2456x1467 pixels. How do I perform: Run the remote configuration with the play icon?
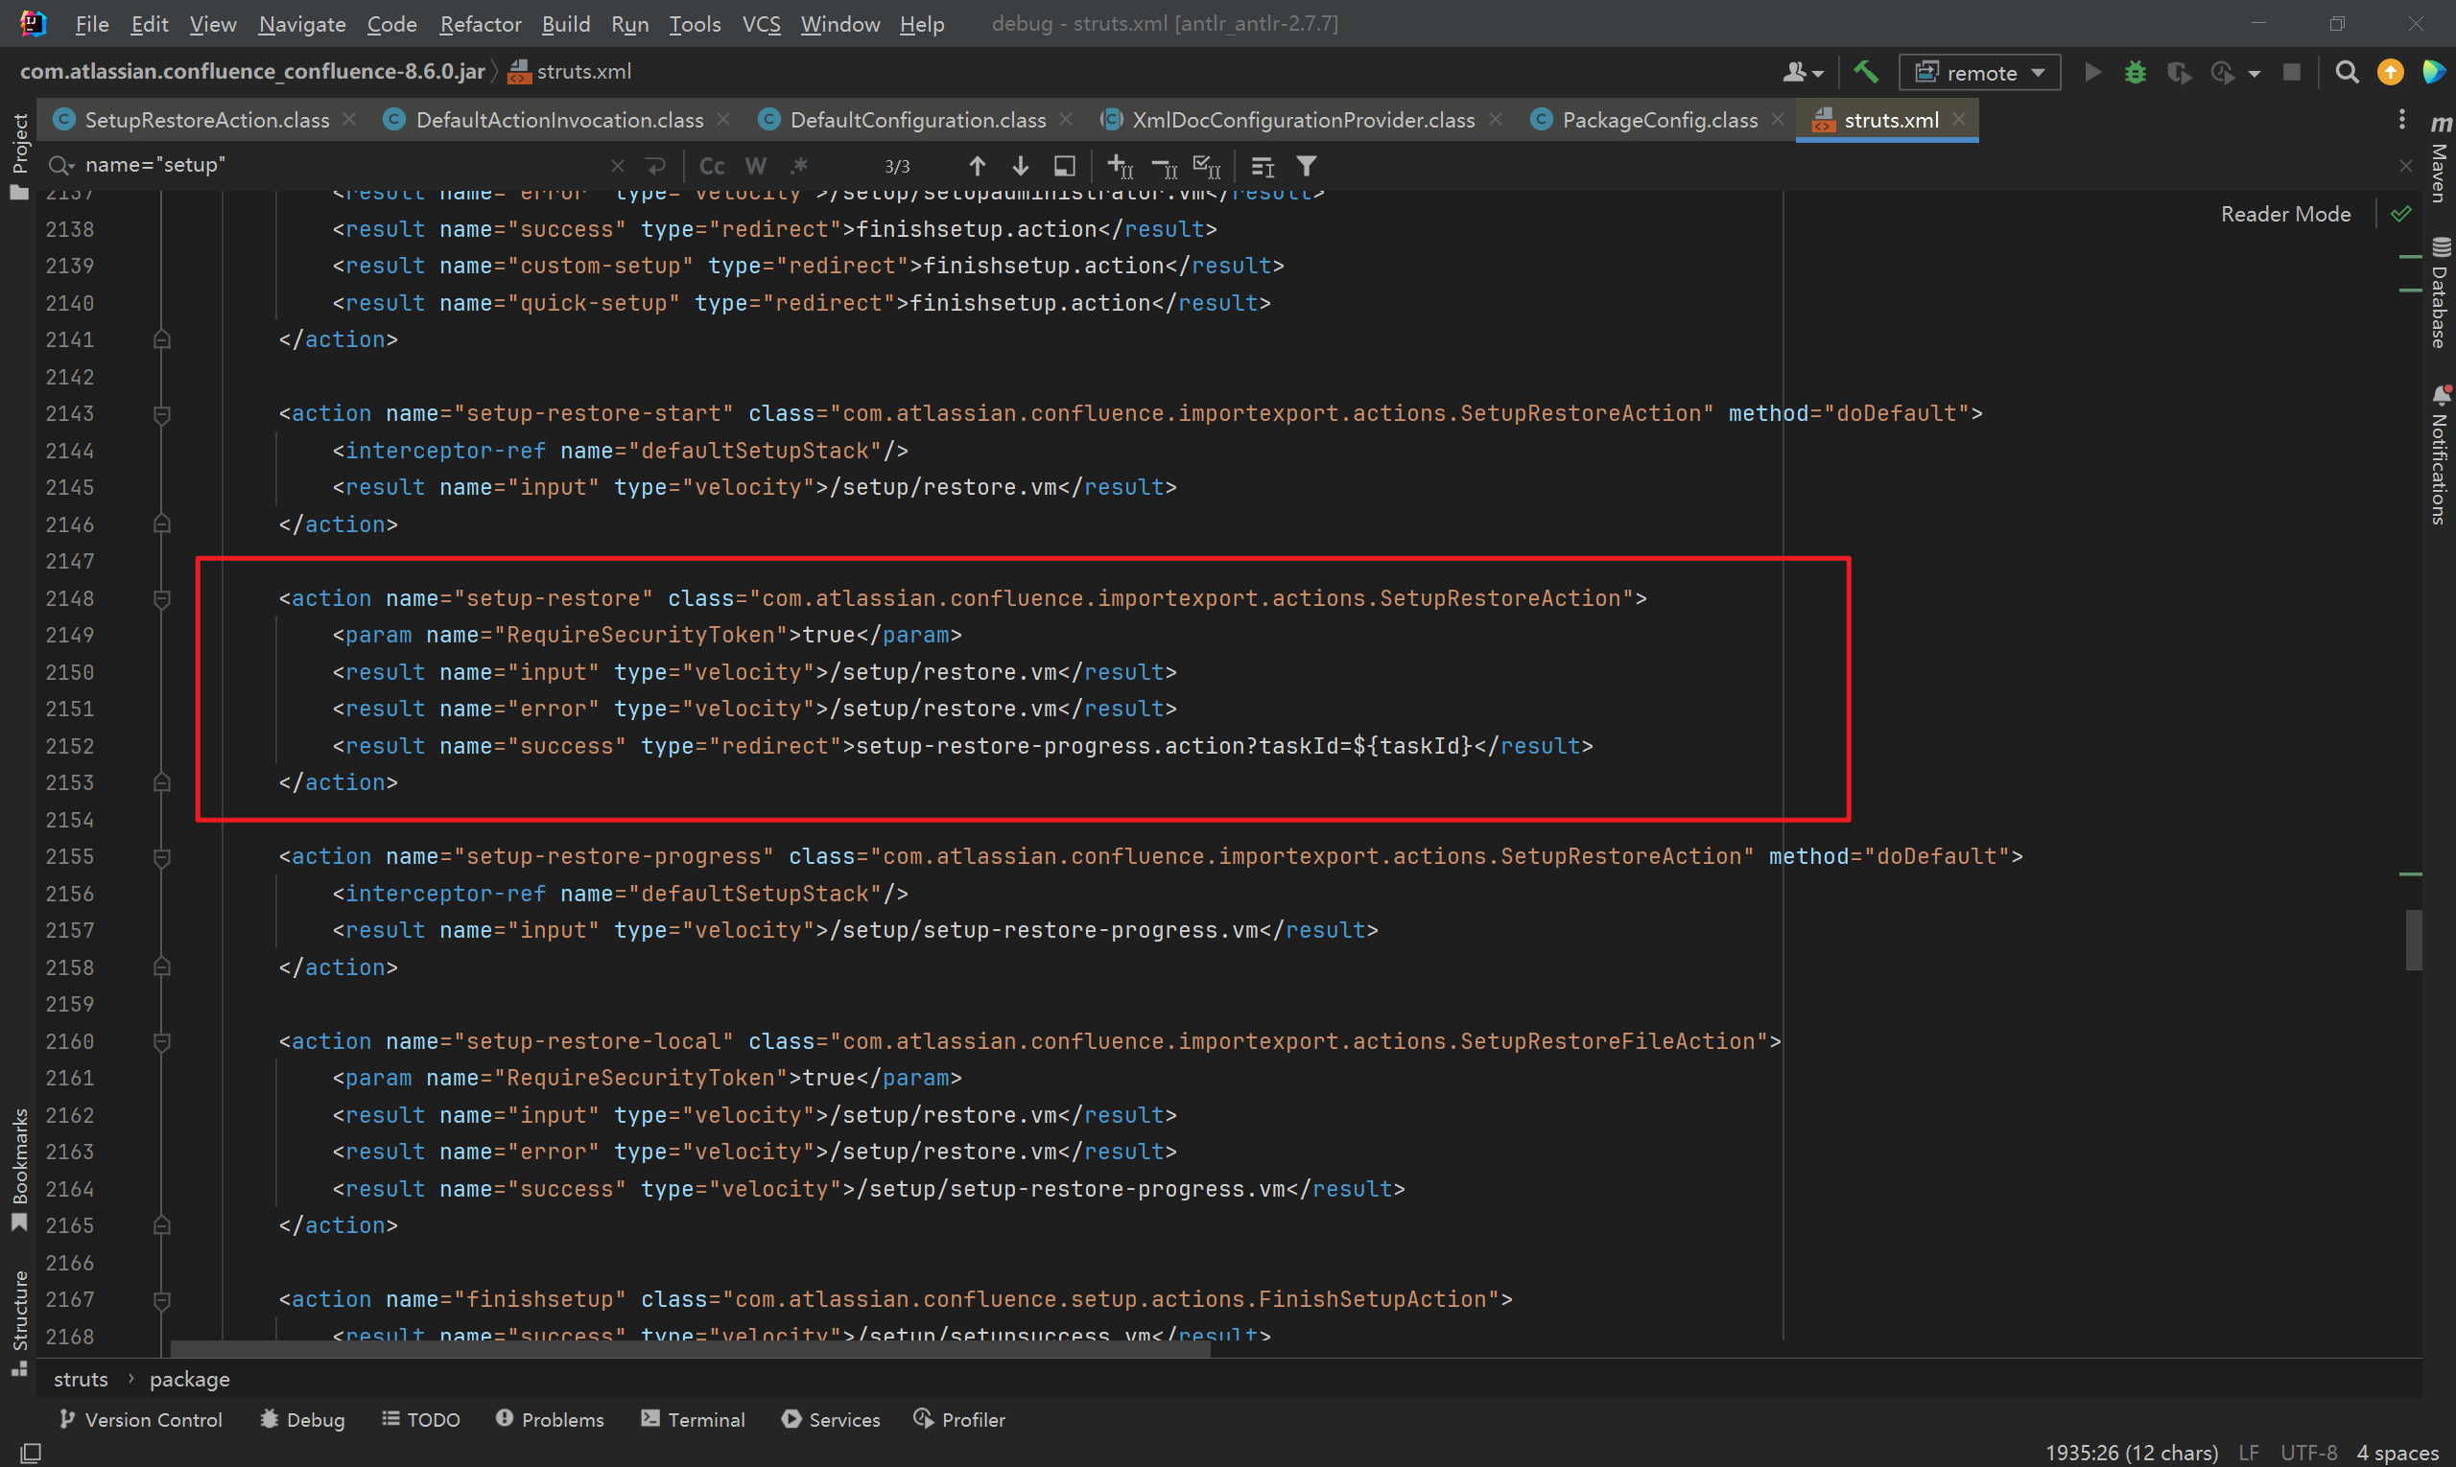click(2093, 72)
